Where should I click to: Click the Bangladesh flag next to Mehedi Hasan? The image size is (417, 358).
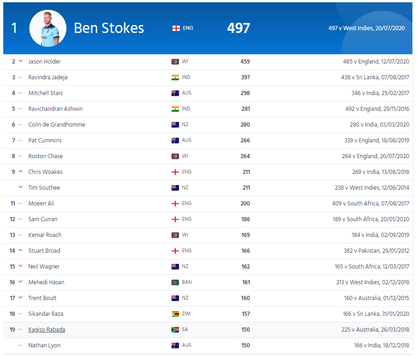coord(175,282)
